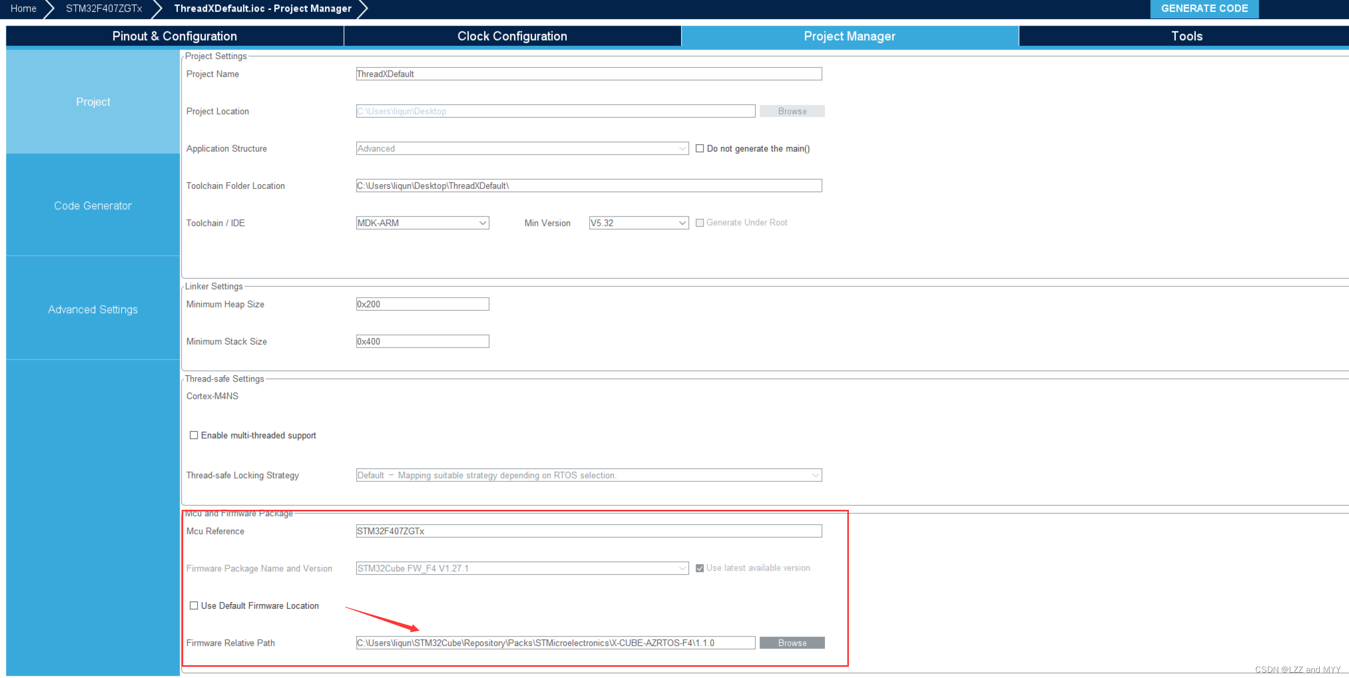Click Minimum Stack Size field
The image size is (1349, 678).
(x=422, y=342)
